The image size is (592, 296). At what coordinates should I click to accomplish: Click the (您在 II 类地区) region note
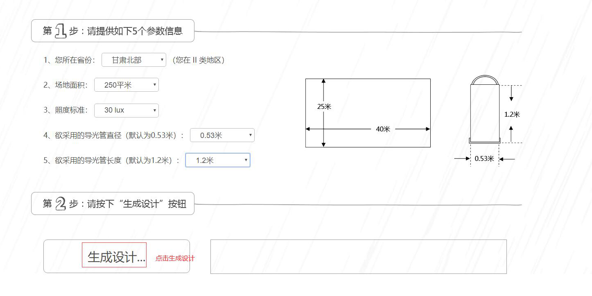198,60
